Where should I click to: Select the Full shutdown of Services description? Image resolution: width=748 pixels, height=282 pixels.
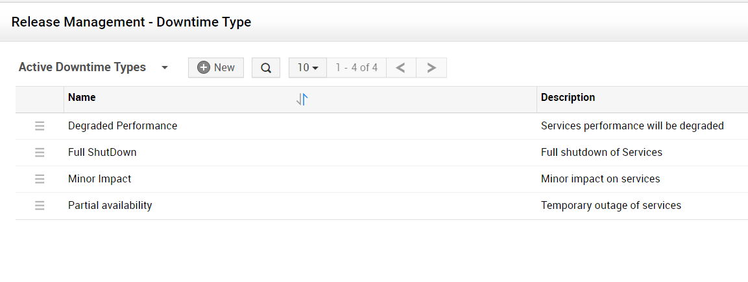pos(601,153)
